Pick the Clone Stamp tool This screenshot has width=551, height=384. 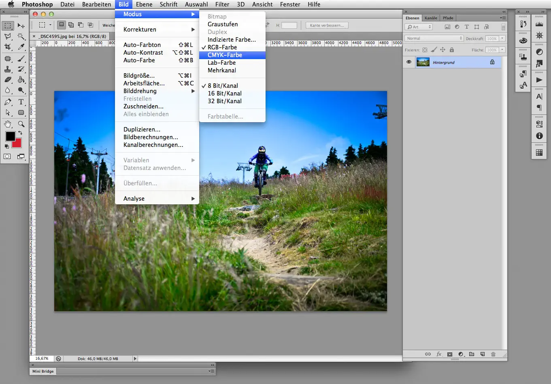[x=8, y=70]
